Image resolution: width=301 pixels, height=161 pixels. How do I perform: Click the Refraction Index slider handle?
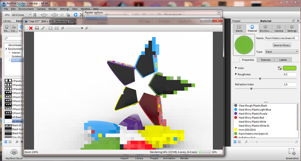(x=251, y=88)
